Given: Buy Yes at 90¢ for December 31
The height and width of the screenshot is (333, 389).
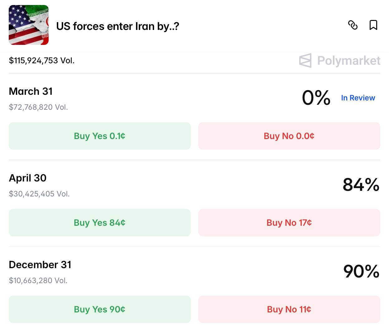Looking at the screenshot, I should [99, 309].
